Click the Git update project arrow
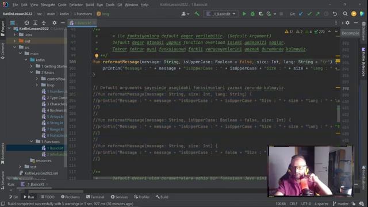 (301, 14)
